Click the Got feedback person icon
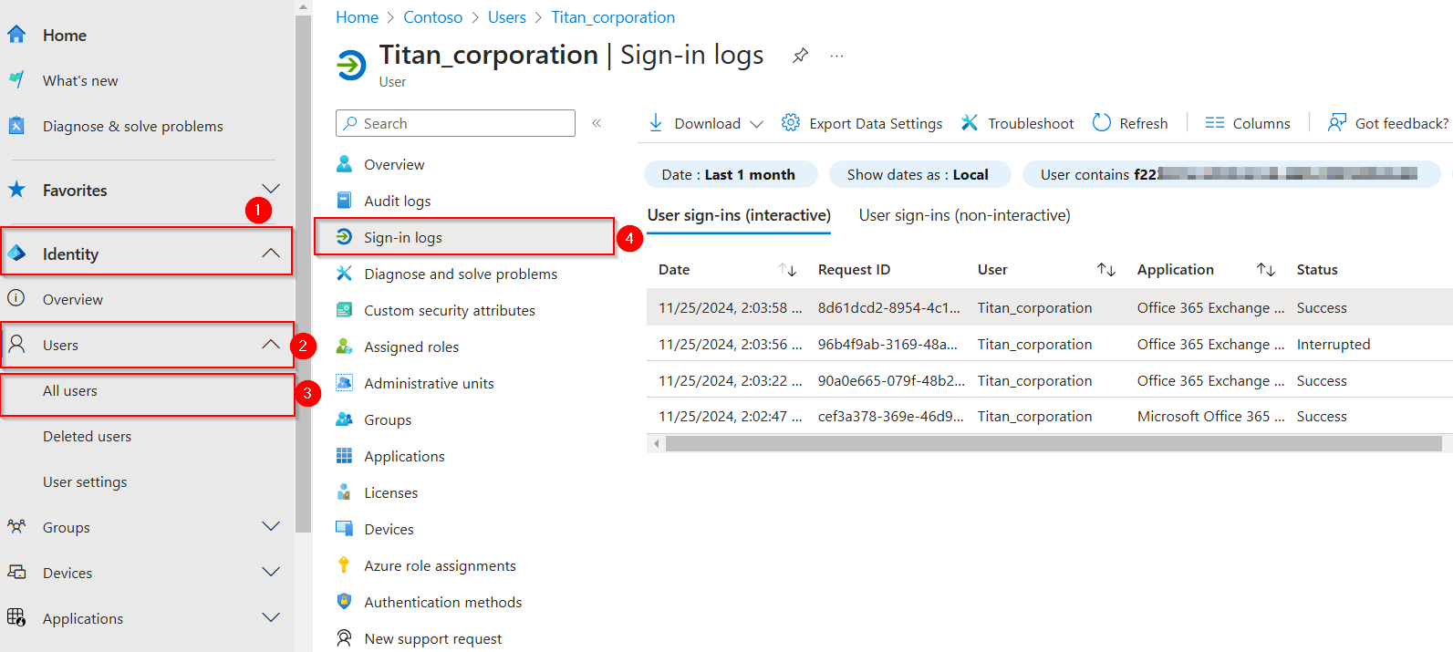This screenshot has height=652, width=1453. 1337,123
